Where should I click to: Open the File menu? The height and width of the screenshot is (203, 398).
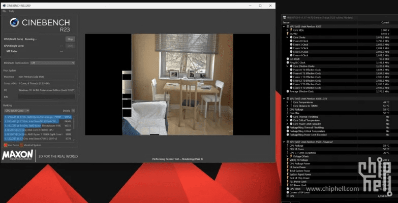coord(4,11)
